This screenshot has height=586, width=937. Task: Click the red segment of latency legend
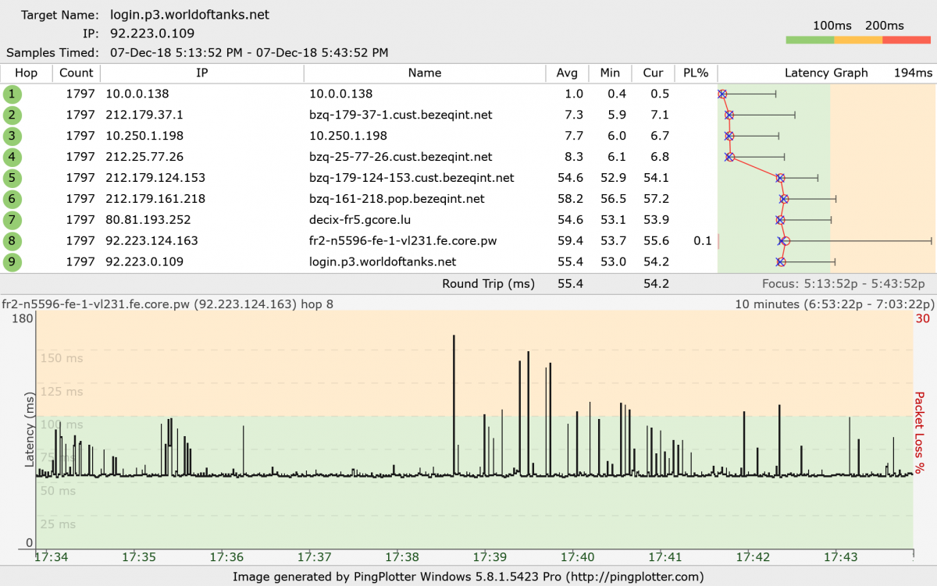pyautogui.click(x=906, y=40)
